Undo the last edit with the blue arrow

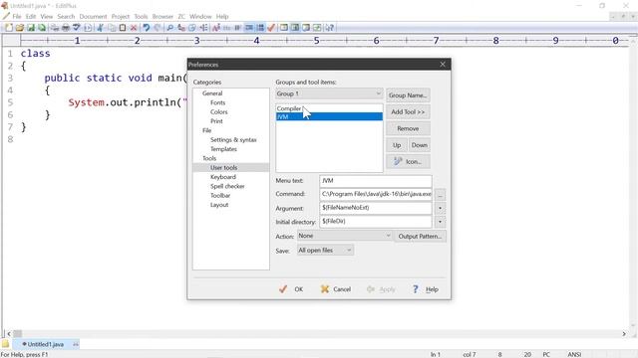coord(147,28)
